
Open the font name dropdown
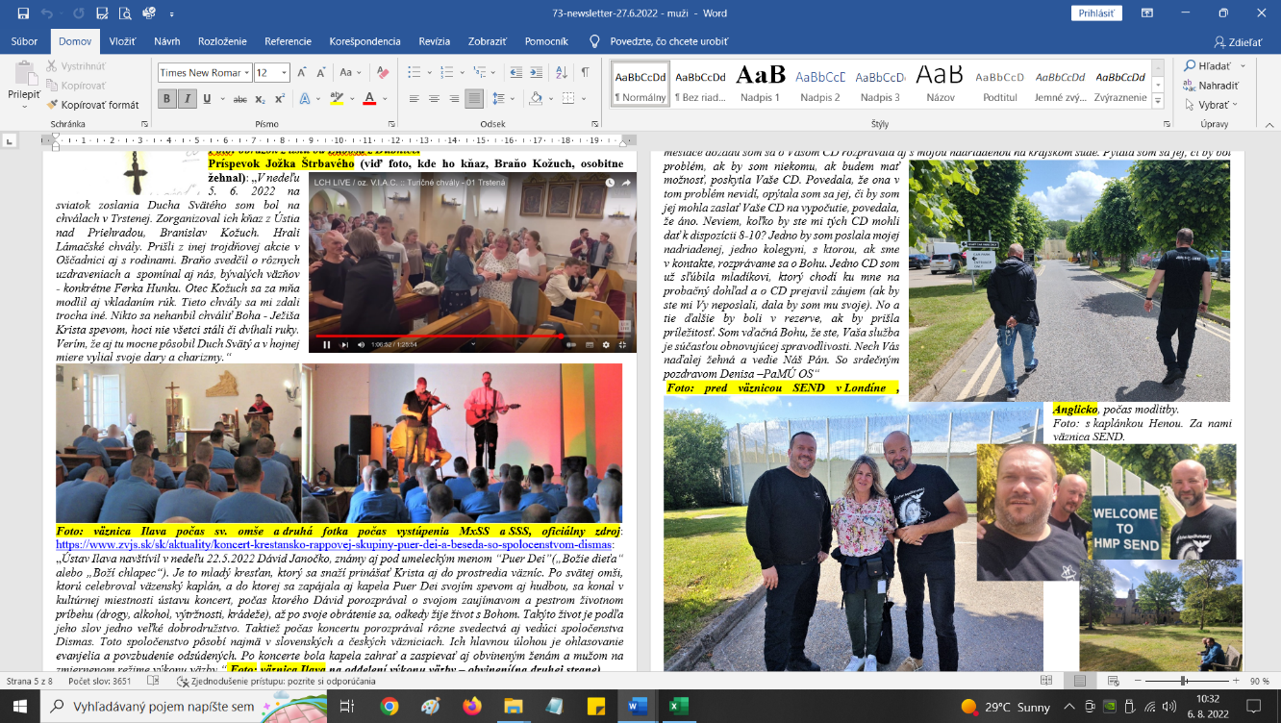247,73
